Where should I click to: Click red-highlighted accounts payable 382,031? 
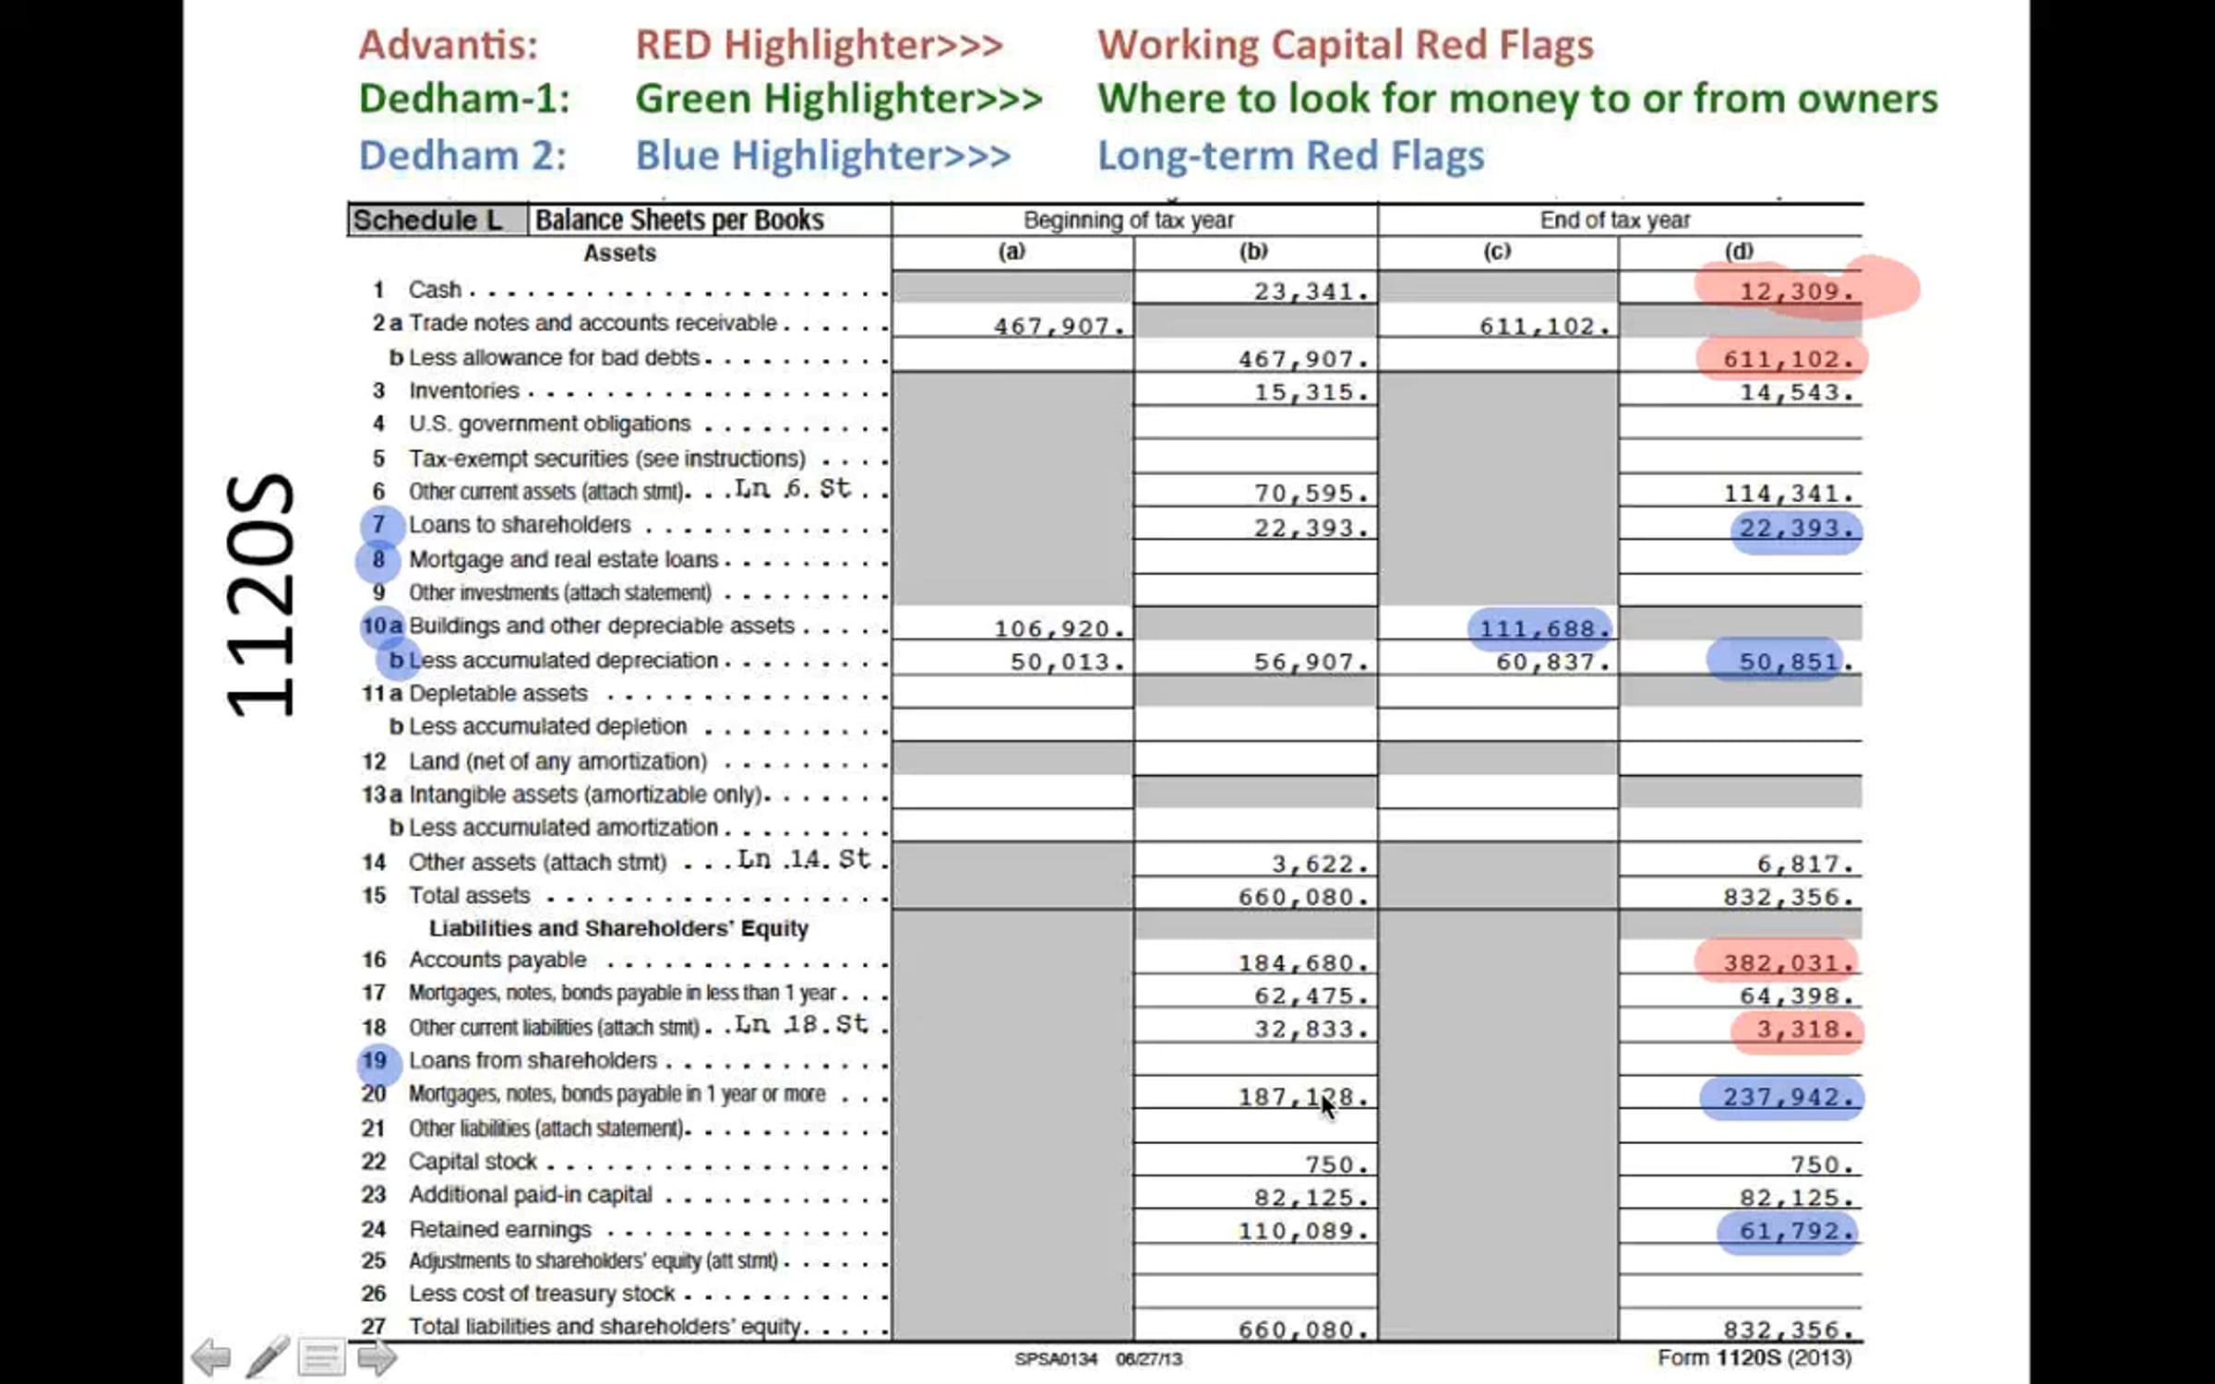click(x=1785, y=963)
